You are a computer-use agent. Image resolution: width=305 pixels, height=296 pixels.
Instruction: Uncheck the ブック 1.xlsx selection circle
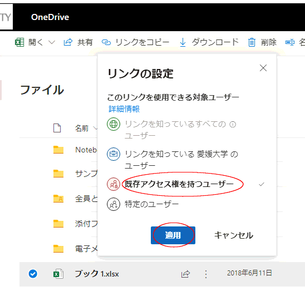33,274
